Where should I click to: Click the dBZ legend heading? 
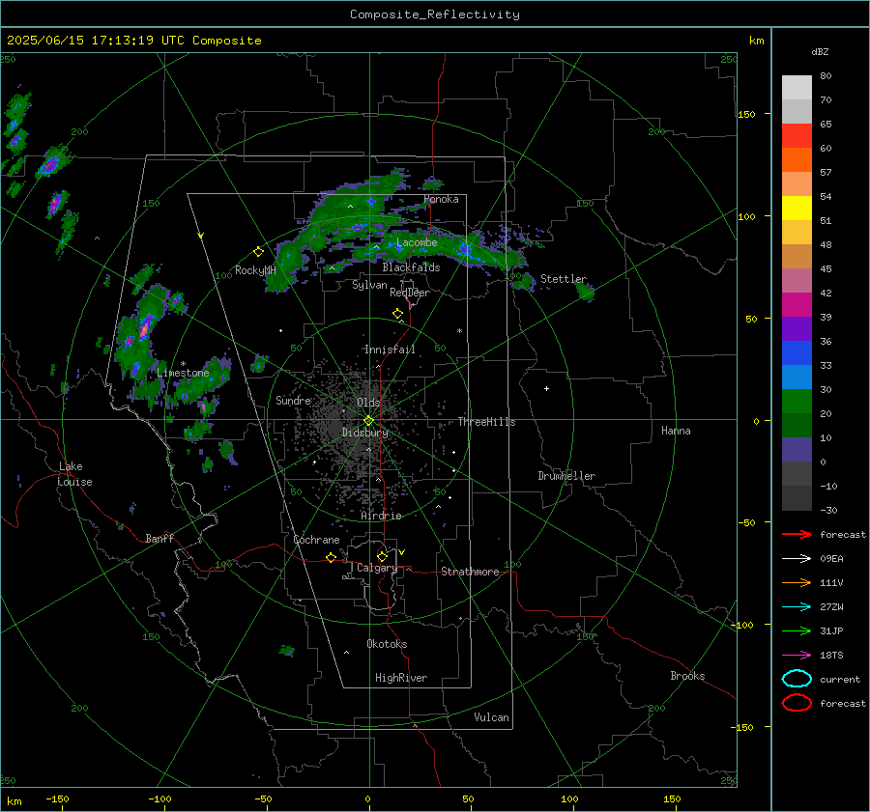[820, 51]
